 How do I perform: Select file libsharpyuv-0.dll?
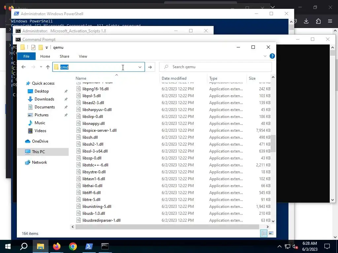97,110
